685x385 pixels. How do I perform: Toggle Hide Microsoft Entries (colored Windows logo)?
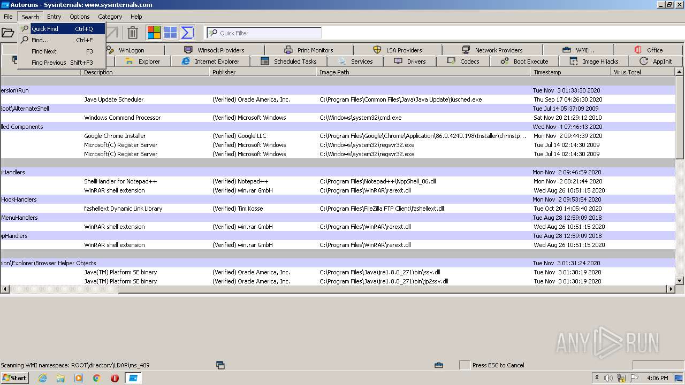154,33
